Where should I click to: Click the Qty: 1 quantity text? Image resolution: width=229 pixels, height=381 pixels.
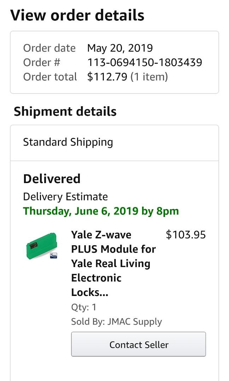84,307
